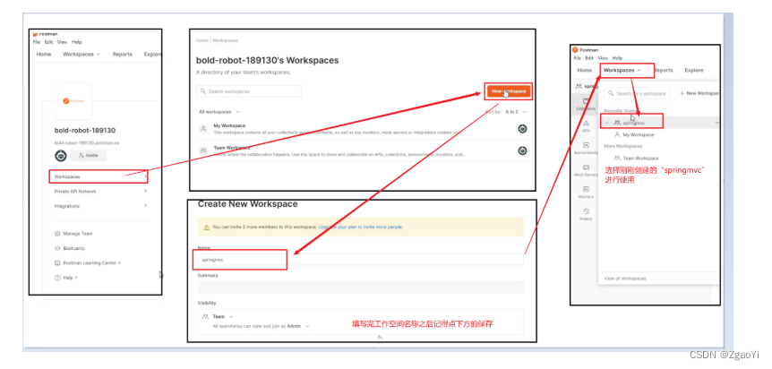The image size is (772, 369).
Task: Click the avatar on My Workspace row
Action: tap(522, 129)
